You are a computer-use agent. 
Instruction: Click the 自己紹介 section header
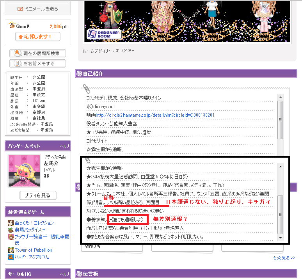pos(186,73)
